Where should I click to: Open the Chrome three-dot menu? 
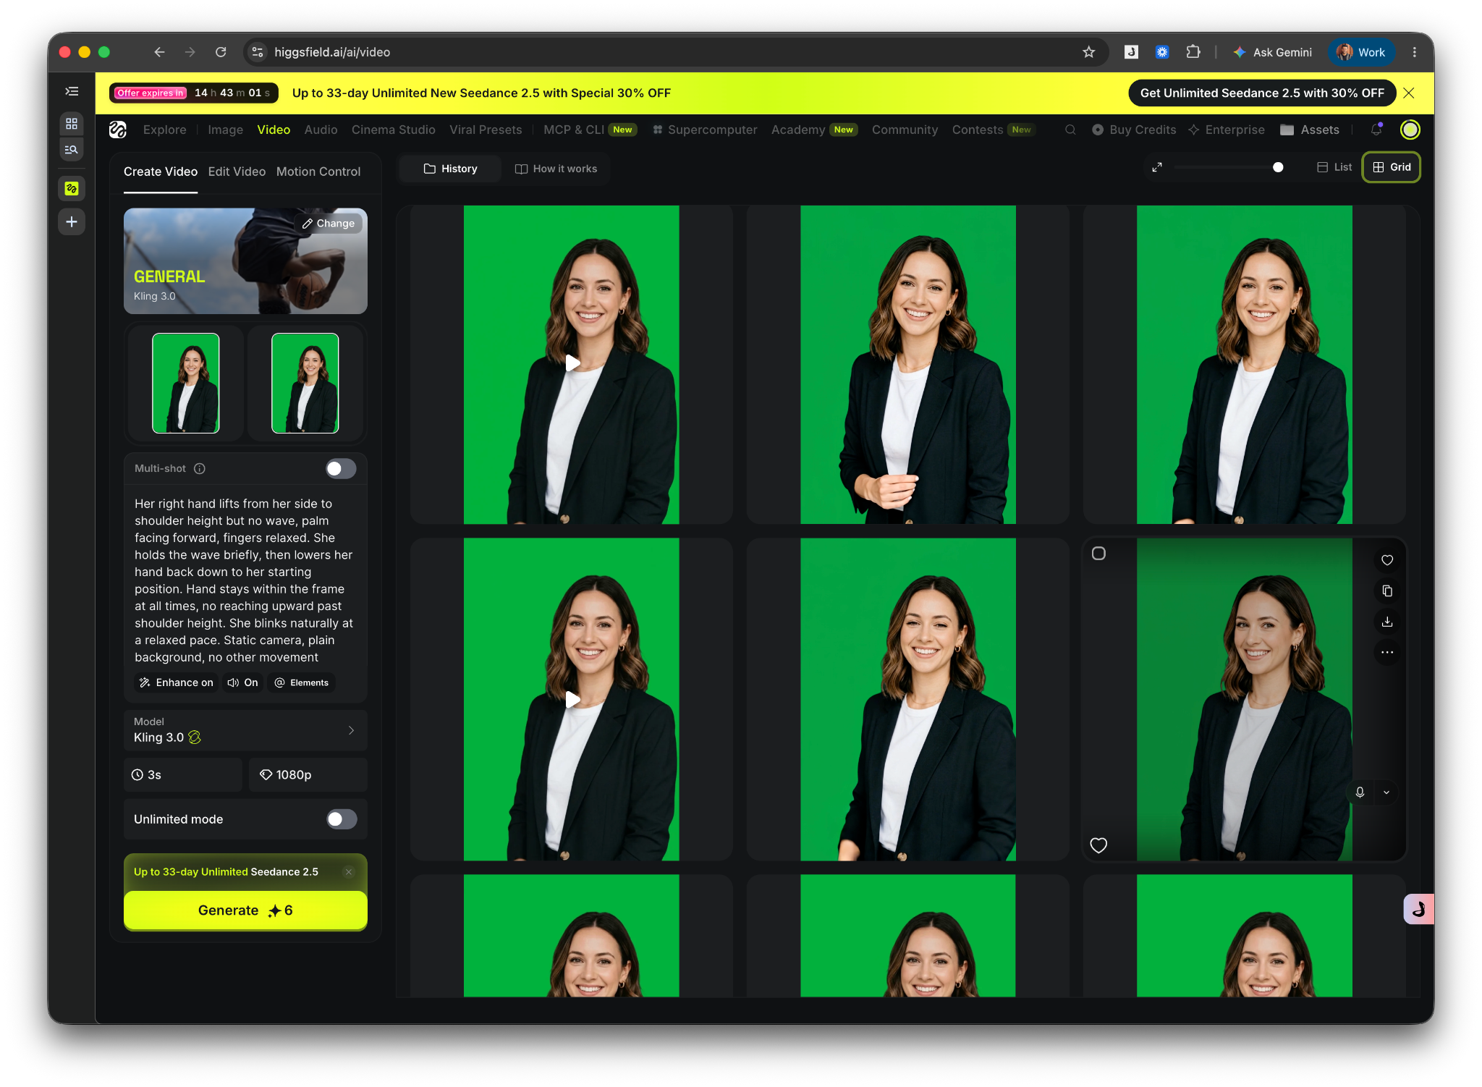(x=1414, y=52)
